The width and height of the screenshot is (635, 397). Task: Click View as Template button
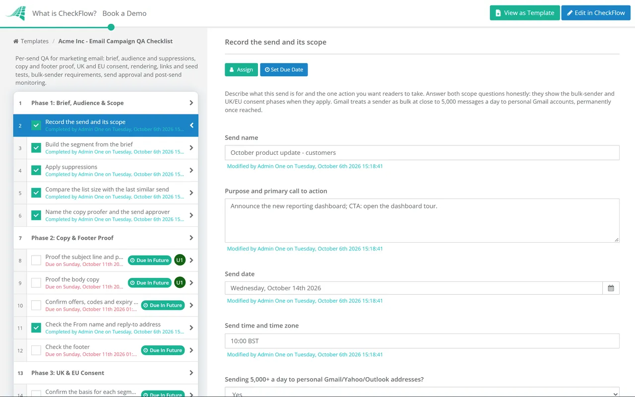525,13
